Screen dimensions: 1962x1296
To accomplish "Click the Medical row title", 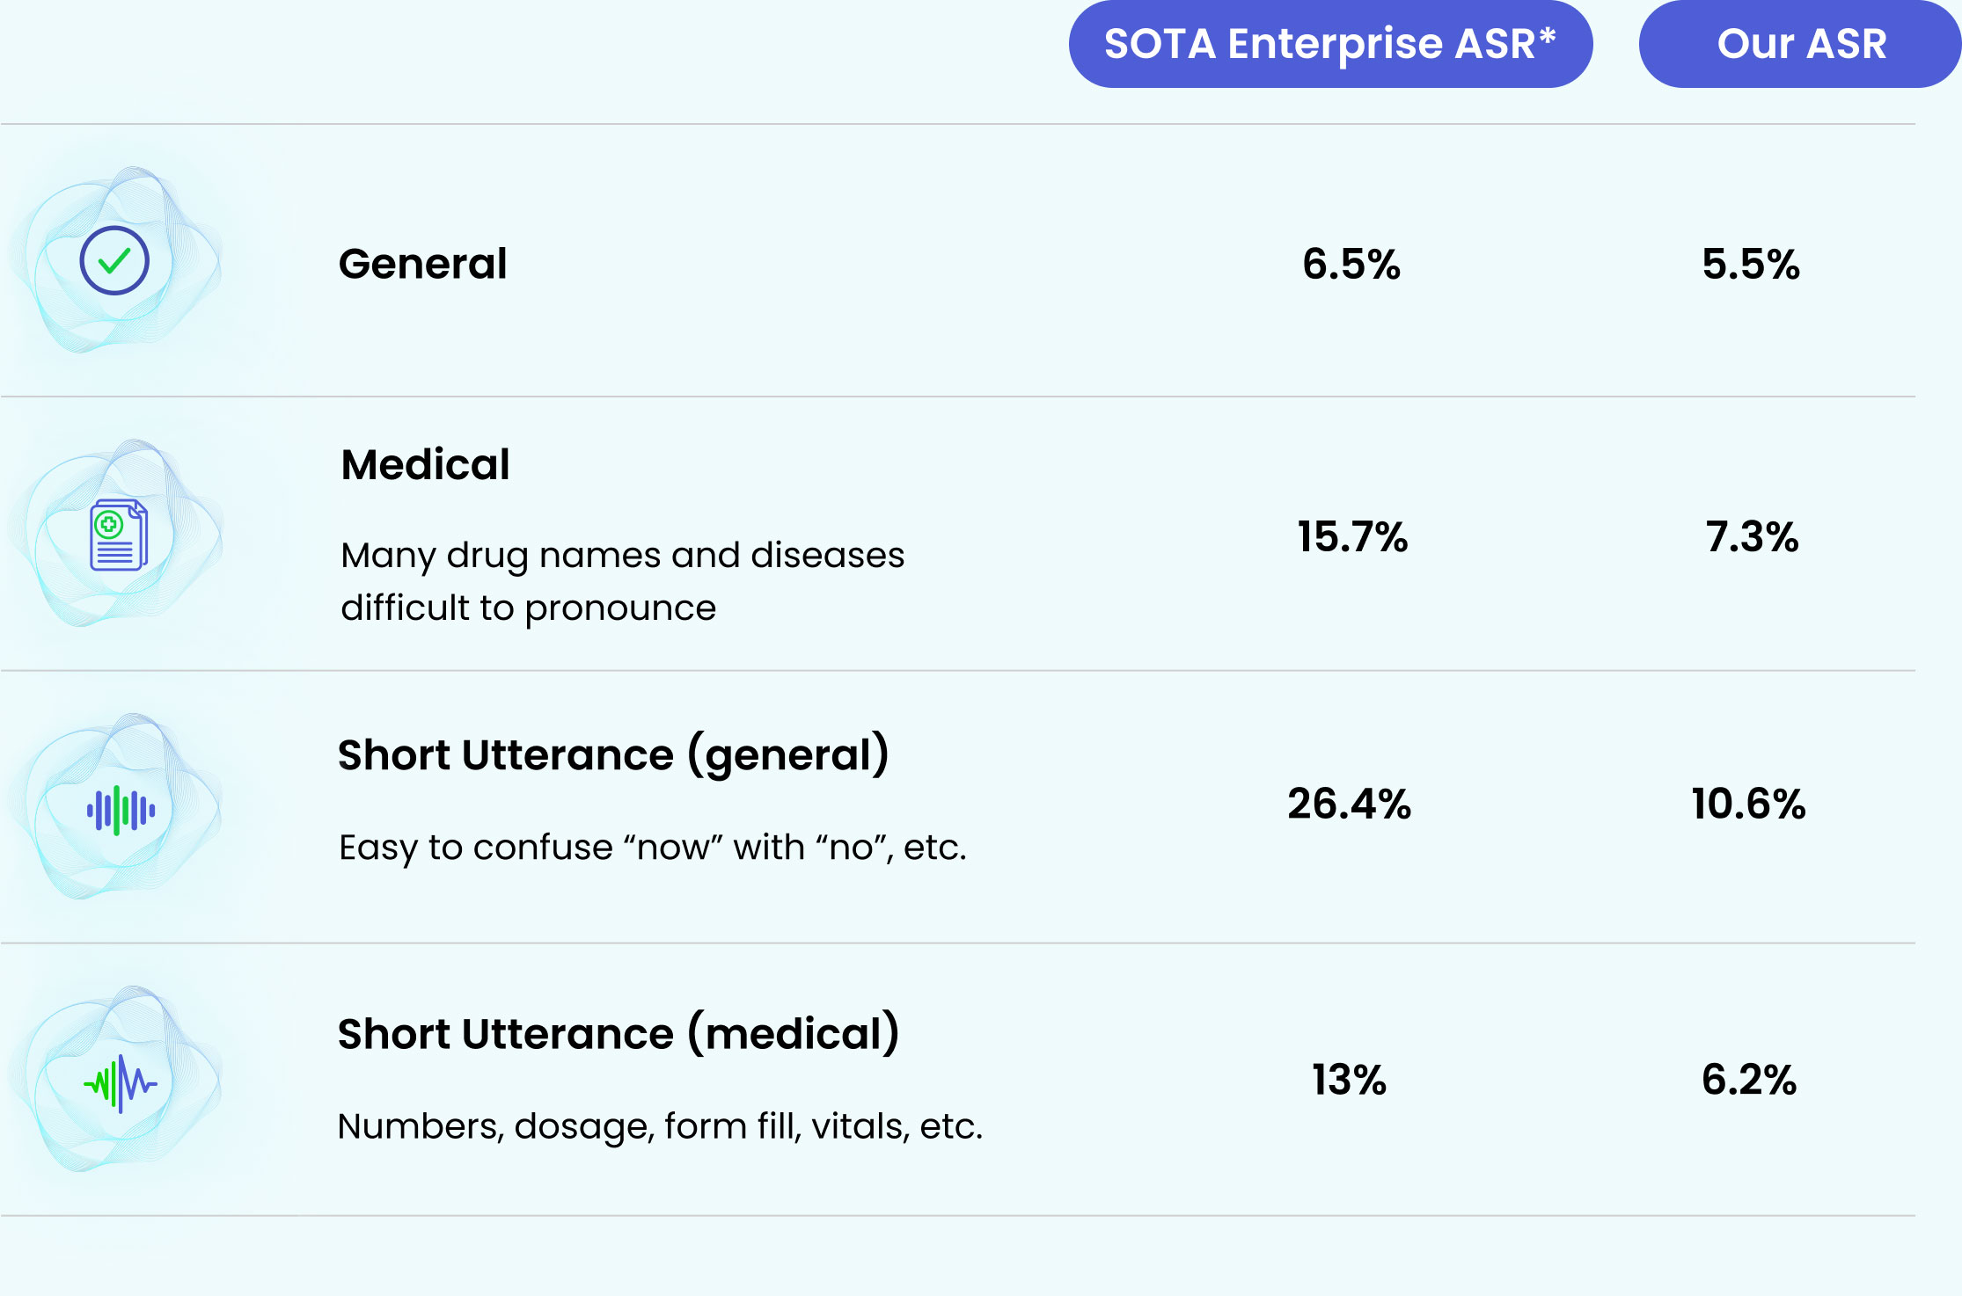I will coord(426,464).
